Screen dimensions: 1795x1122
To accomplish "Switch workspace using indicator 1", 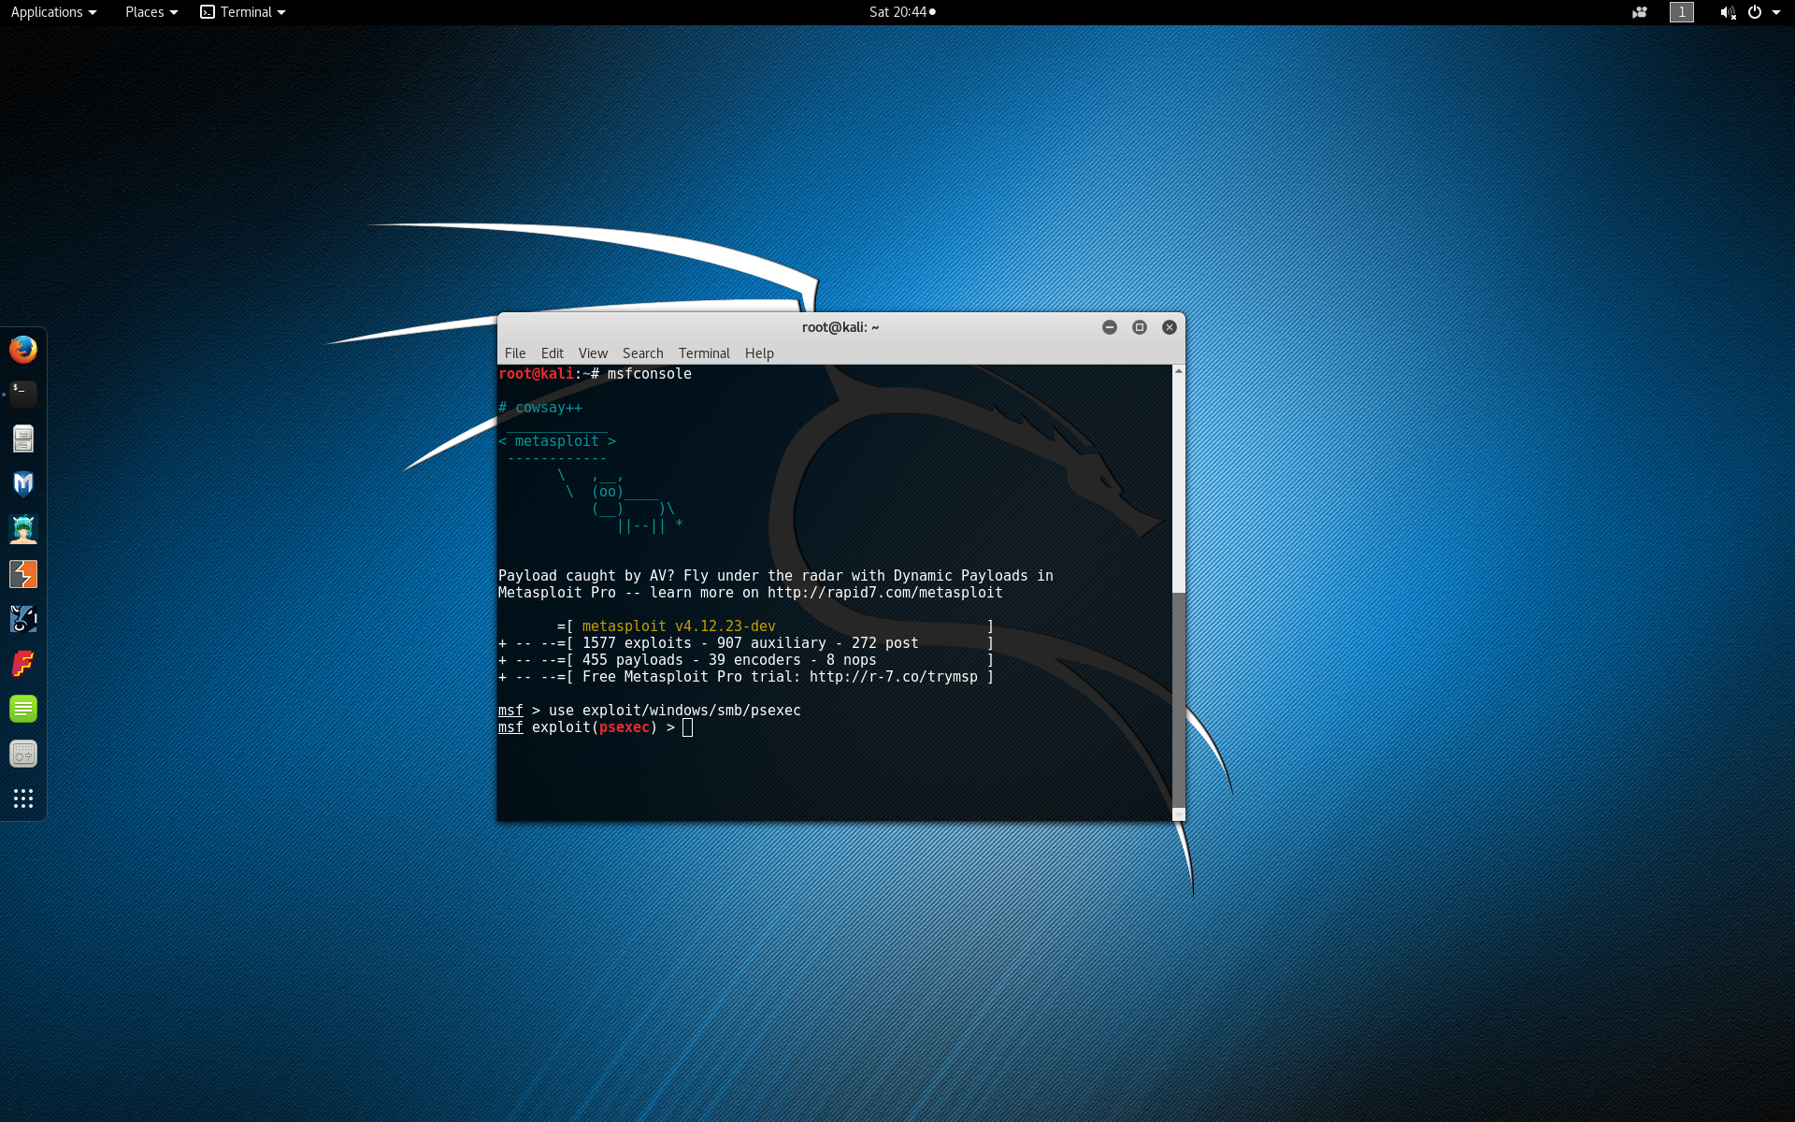I will [1682, 12].
